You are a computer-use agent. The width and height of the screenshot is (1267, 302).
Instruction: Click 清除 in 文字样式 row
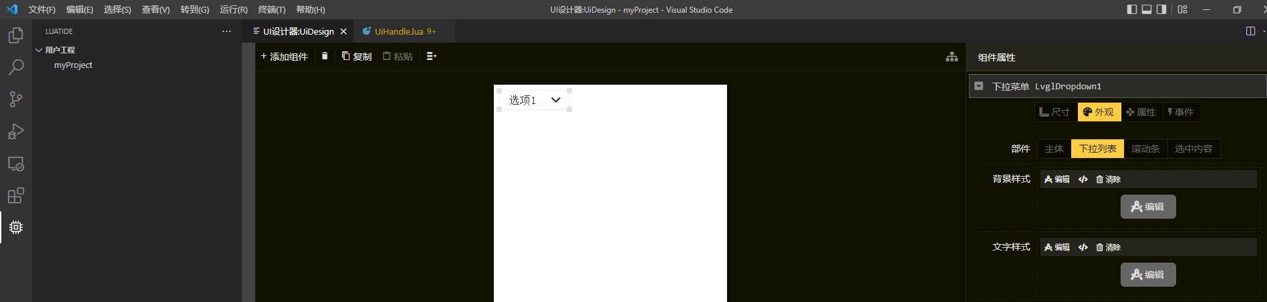(x=1108, y=247)
